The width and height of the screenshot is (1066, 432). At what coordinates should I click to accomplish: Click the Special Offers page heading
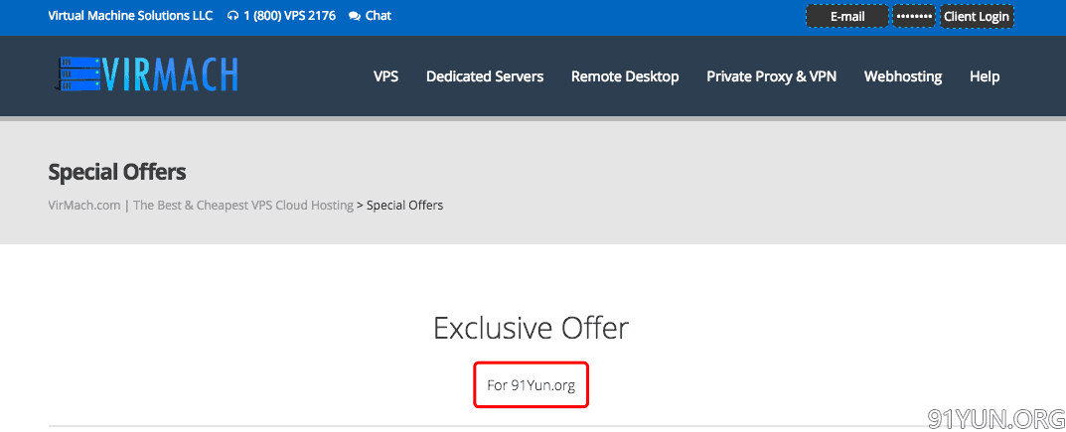click(117, 172)
